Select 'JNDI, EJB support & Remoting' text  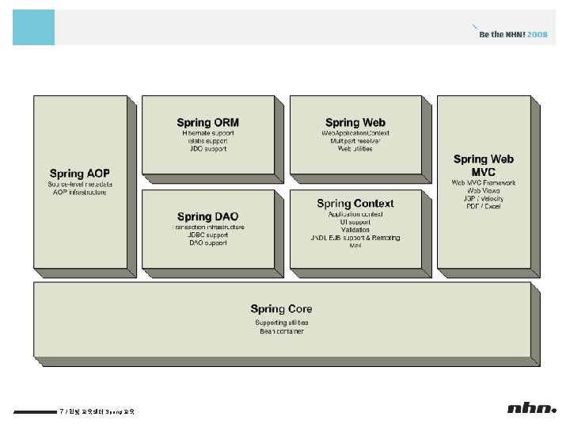click(355, 238)
